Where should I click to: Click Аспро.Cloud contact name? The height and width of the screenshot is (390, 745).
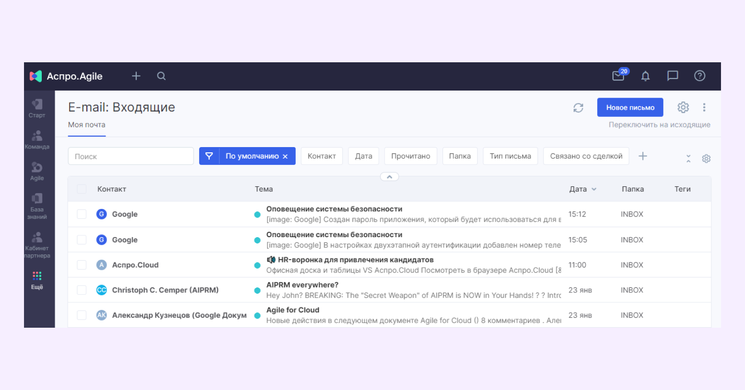(x=135, y=265)
